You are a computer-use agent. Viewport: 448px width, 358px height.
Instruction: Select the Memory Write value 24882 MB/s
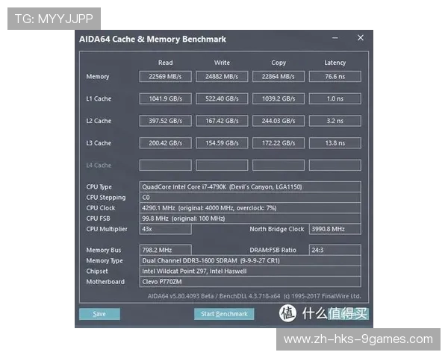click(222, 77)
